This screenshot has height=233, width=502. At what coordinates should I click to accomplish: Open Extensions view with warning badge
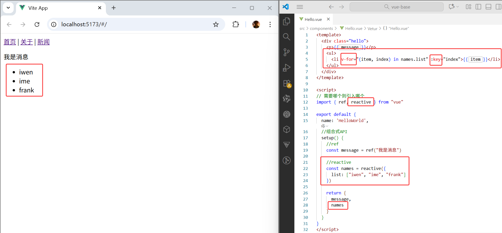coord(287,83)
